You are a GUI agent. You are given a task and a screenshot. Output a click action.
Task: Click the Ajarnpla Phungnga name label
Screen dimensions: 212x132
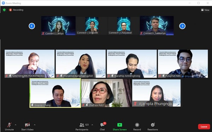155,104
